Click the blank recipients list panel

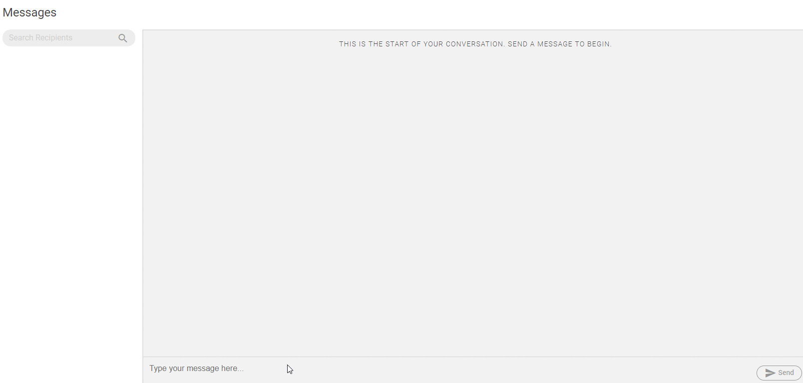point(70,199)
